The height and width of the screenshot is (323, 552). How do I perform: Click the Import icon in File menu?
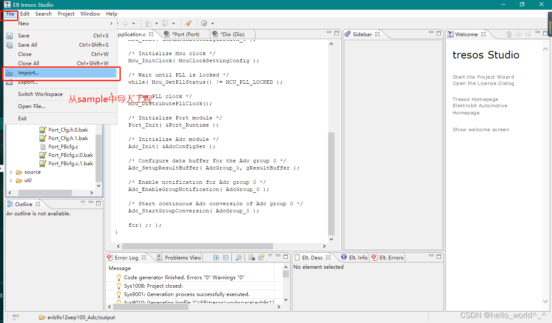pyautogui.click(x=9, y=73)
